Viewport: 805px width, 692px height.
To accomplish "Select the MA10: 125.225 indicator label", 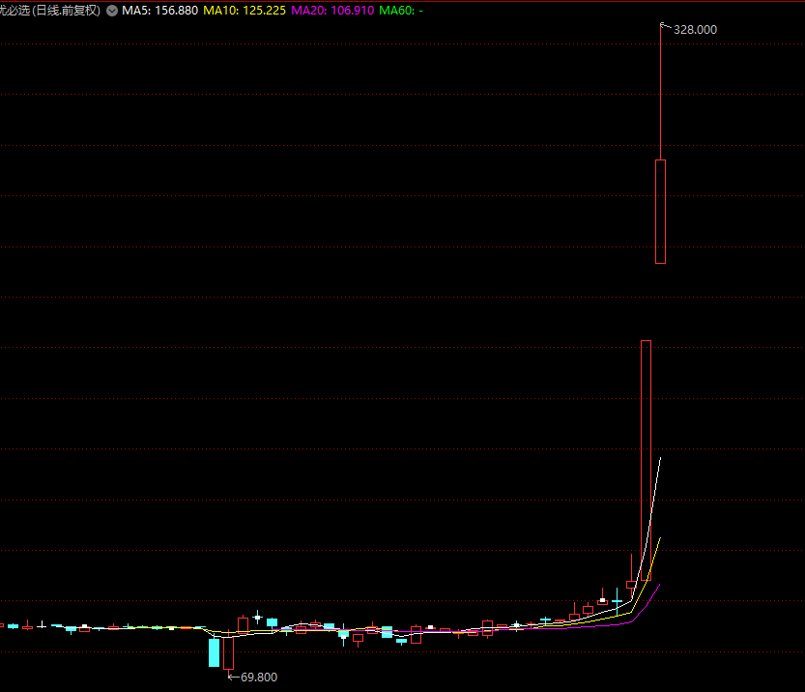I will coord(244,11).
